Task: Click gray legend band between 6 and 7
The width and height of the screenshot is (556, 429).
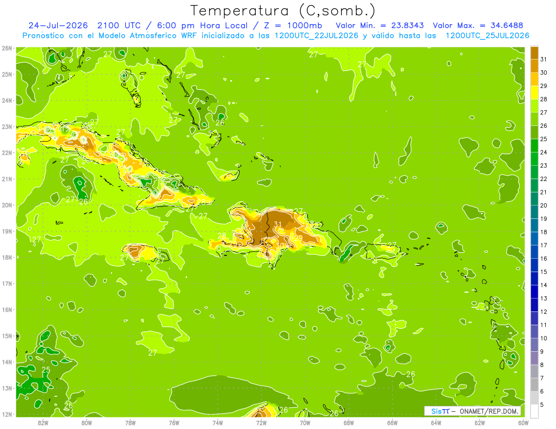Action: 534,385
